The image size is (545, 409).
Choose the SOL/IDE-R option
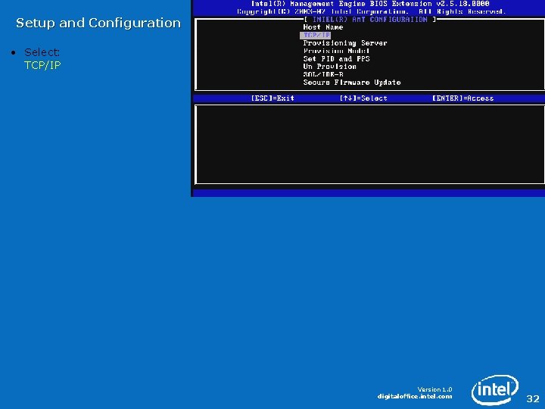click(323, 74)
